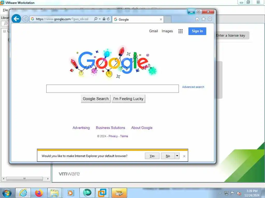The image size is (265, 198).
Task: Focus the Google search text box
Action: [112, 89]
